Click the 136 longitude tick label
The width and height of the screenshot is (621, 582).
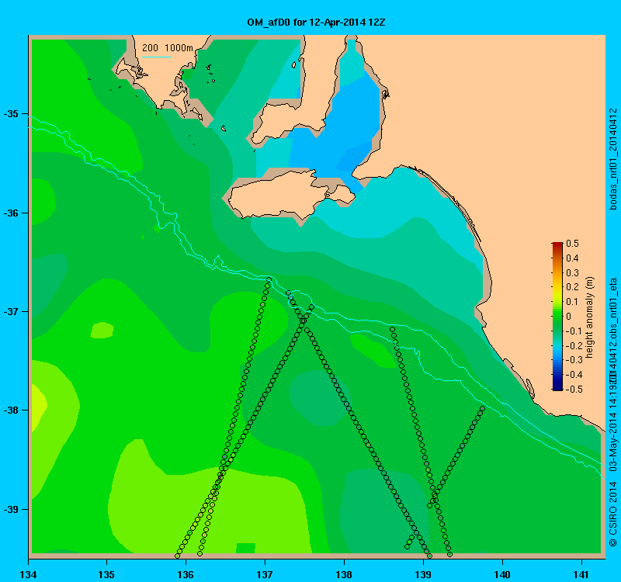[186, 574]
